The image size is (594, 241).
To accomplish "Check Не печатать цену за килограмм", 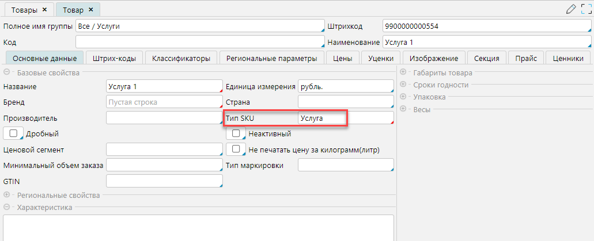I will tap(236, 150).
